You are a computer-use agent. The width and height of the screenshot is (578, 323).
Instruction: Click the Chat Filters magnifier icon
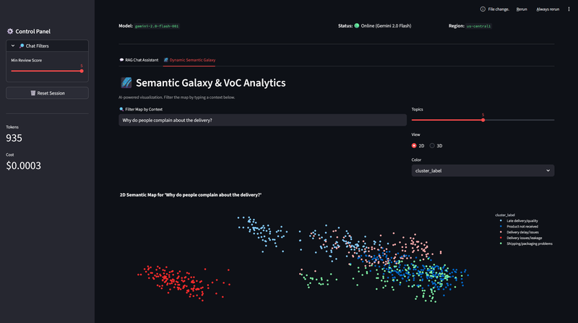[x=22, y=46]
